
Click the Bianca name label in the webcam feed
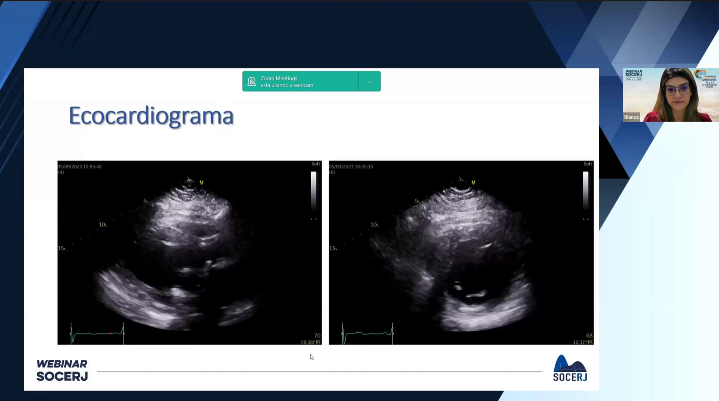(x=631, y=117)
